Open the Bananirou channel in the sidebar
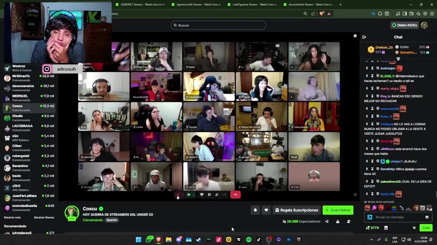This screenshot has height=245, width=437. 29,168
